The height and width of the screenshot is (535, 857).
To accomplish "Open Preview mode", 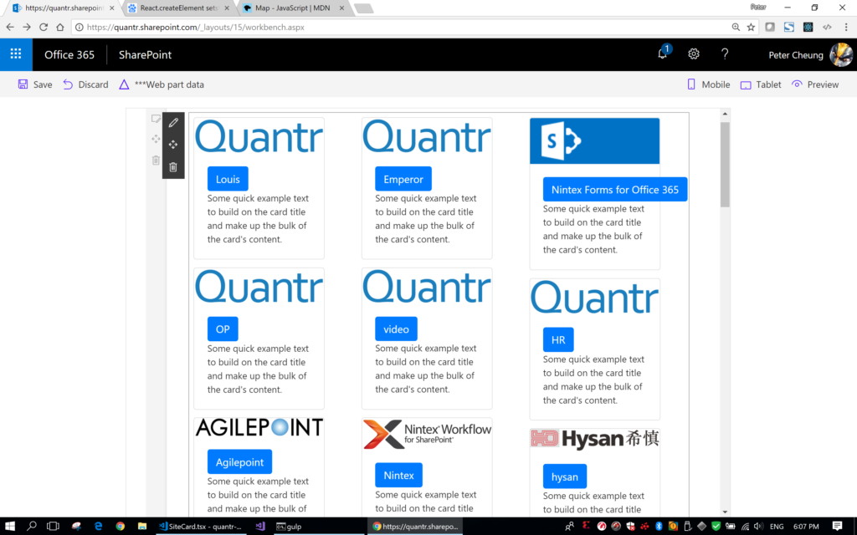I will 815,84.
